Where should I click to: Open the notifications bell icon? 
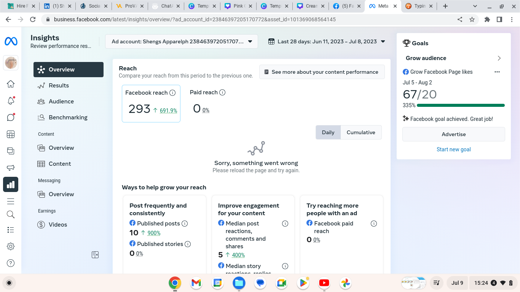(11, 101)
